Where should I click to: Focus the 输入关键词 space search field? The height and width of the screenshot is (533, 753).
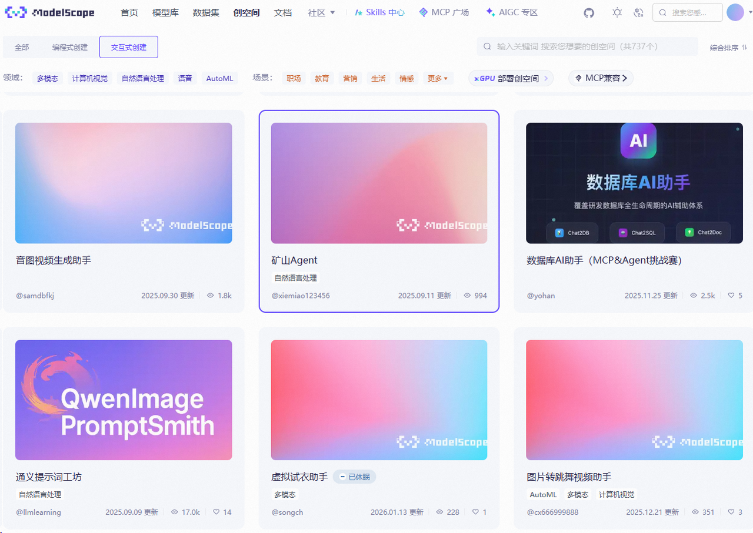(x=587, y=46)
